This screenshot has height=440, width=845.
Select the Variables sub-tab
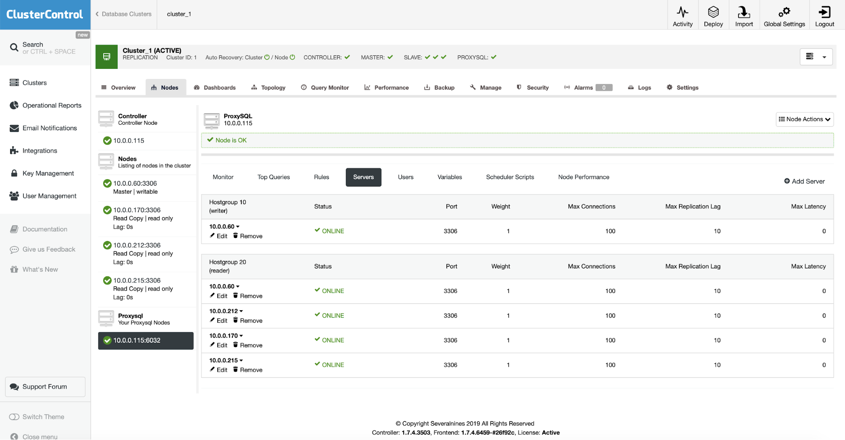pos(450,177)
